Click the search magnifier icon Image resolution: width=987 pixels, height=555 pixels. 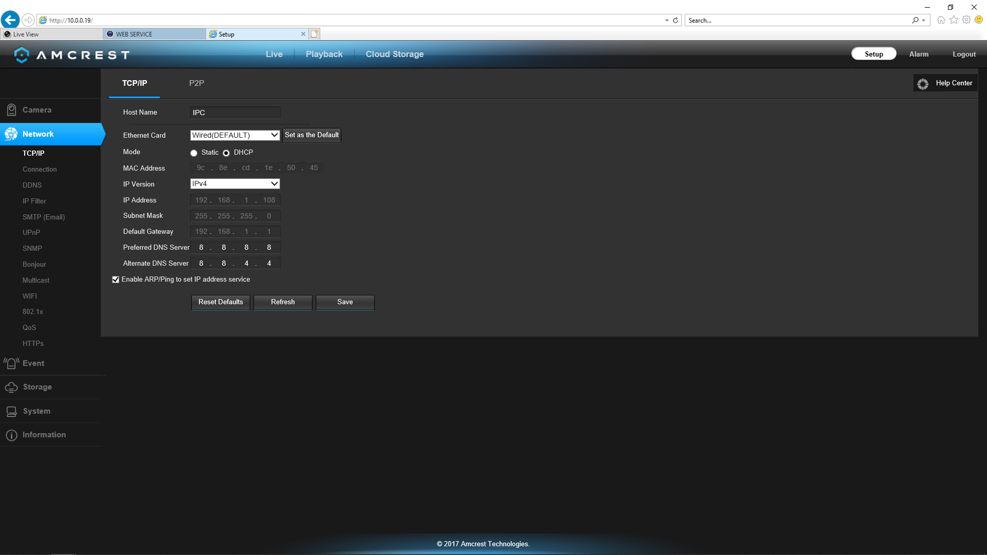coord(915,21)
